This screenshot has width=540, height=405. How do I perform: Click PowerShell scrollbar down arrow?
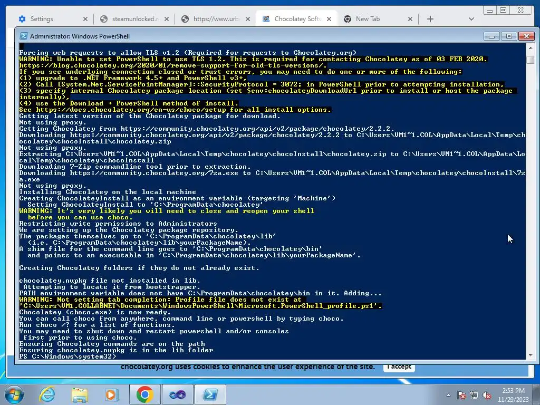tap(531, 355)
